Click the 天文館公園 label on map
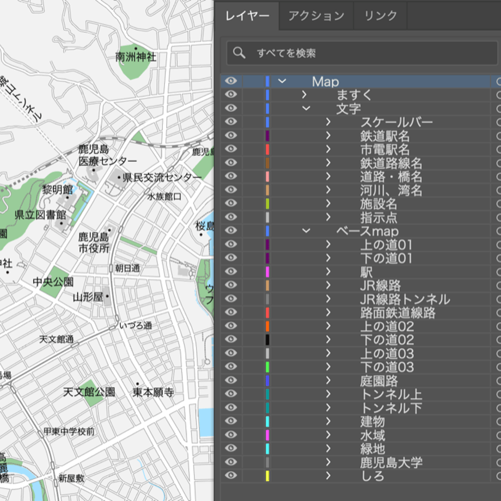This screenshot has width=501, height=501. click(89, 392)
